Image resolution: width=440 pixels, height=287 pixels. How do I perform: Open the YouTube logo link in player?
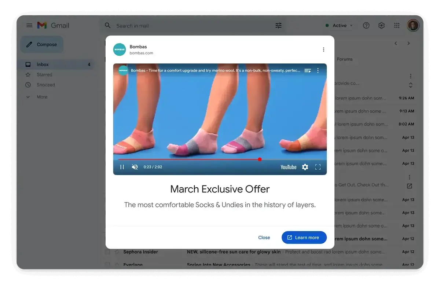pyautogui.click(x=289, y=167)
